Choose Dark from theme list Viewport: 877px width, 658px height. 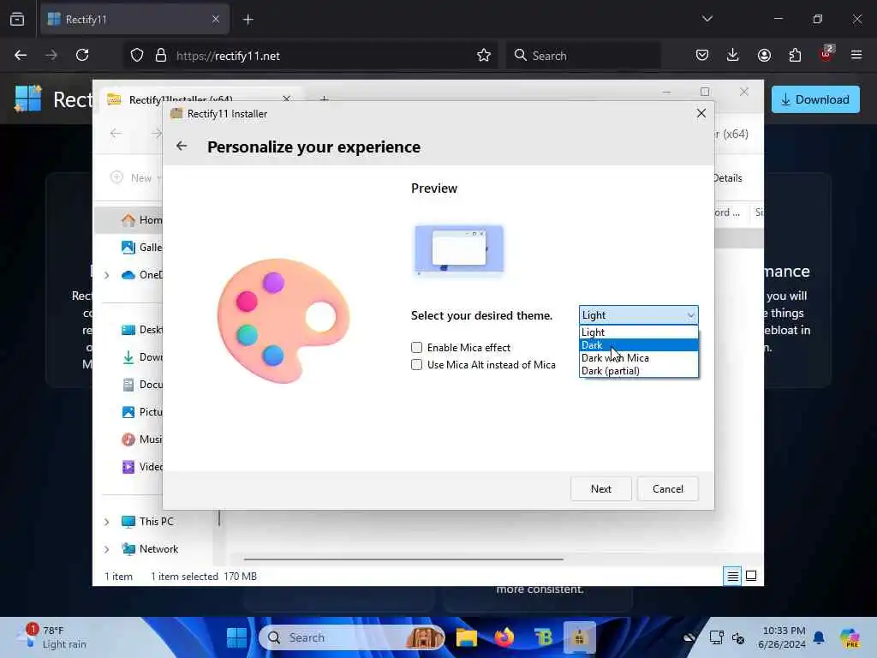click(x=638, y=345)
